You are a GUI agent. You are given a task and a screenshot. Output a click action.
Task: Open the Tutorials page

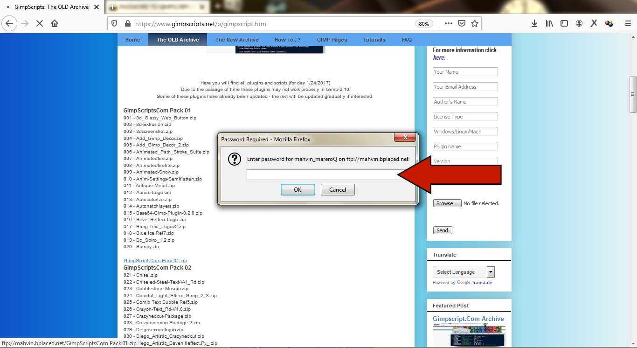pyautogui.click(x=374, y=40)
